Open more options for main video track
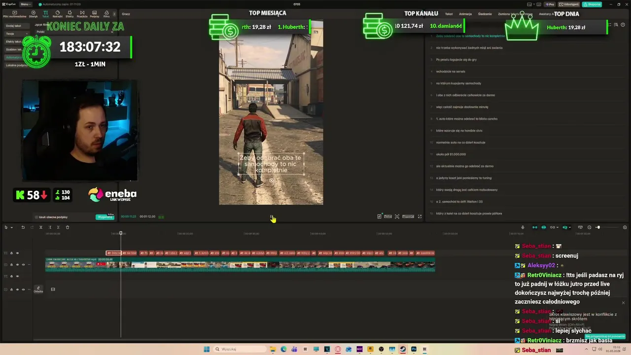 click(29, 265)
